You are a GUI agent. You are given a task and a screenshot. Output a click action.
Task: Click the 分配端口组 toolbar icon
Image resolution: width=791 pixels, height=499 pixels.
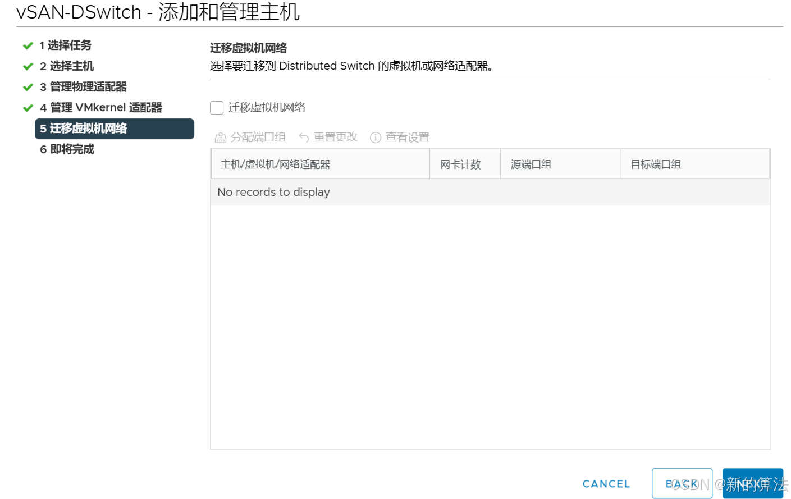click(x=221, y=138)
